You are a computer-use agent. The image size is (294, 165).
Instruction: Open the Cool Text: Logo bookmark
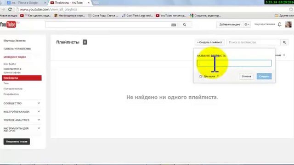pos(137,16)
